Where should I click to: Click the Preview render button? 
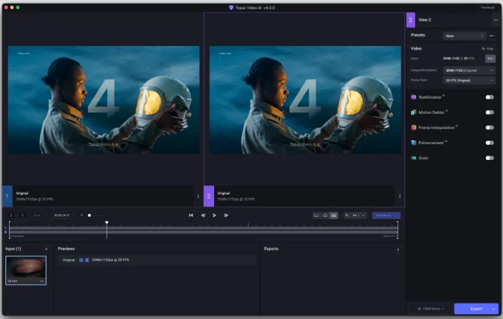point(386,215)
